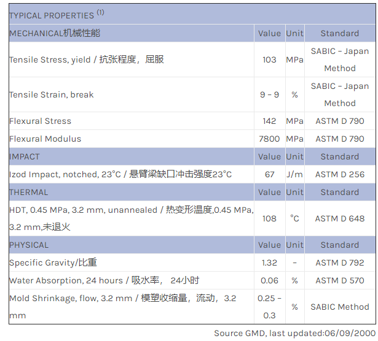378x341 pixels.
Task: Click the SABIC Method cell for Mold Shrinkage
Action: 339,307
